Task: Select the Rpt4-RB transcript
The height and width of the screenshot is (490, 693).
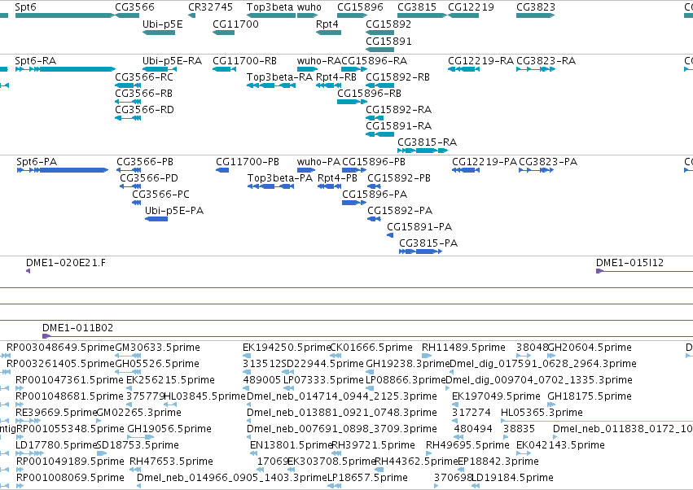Action: click(328, 85)
